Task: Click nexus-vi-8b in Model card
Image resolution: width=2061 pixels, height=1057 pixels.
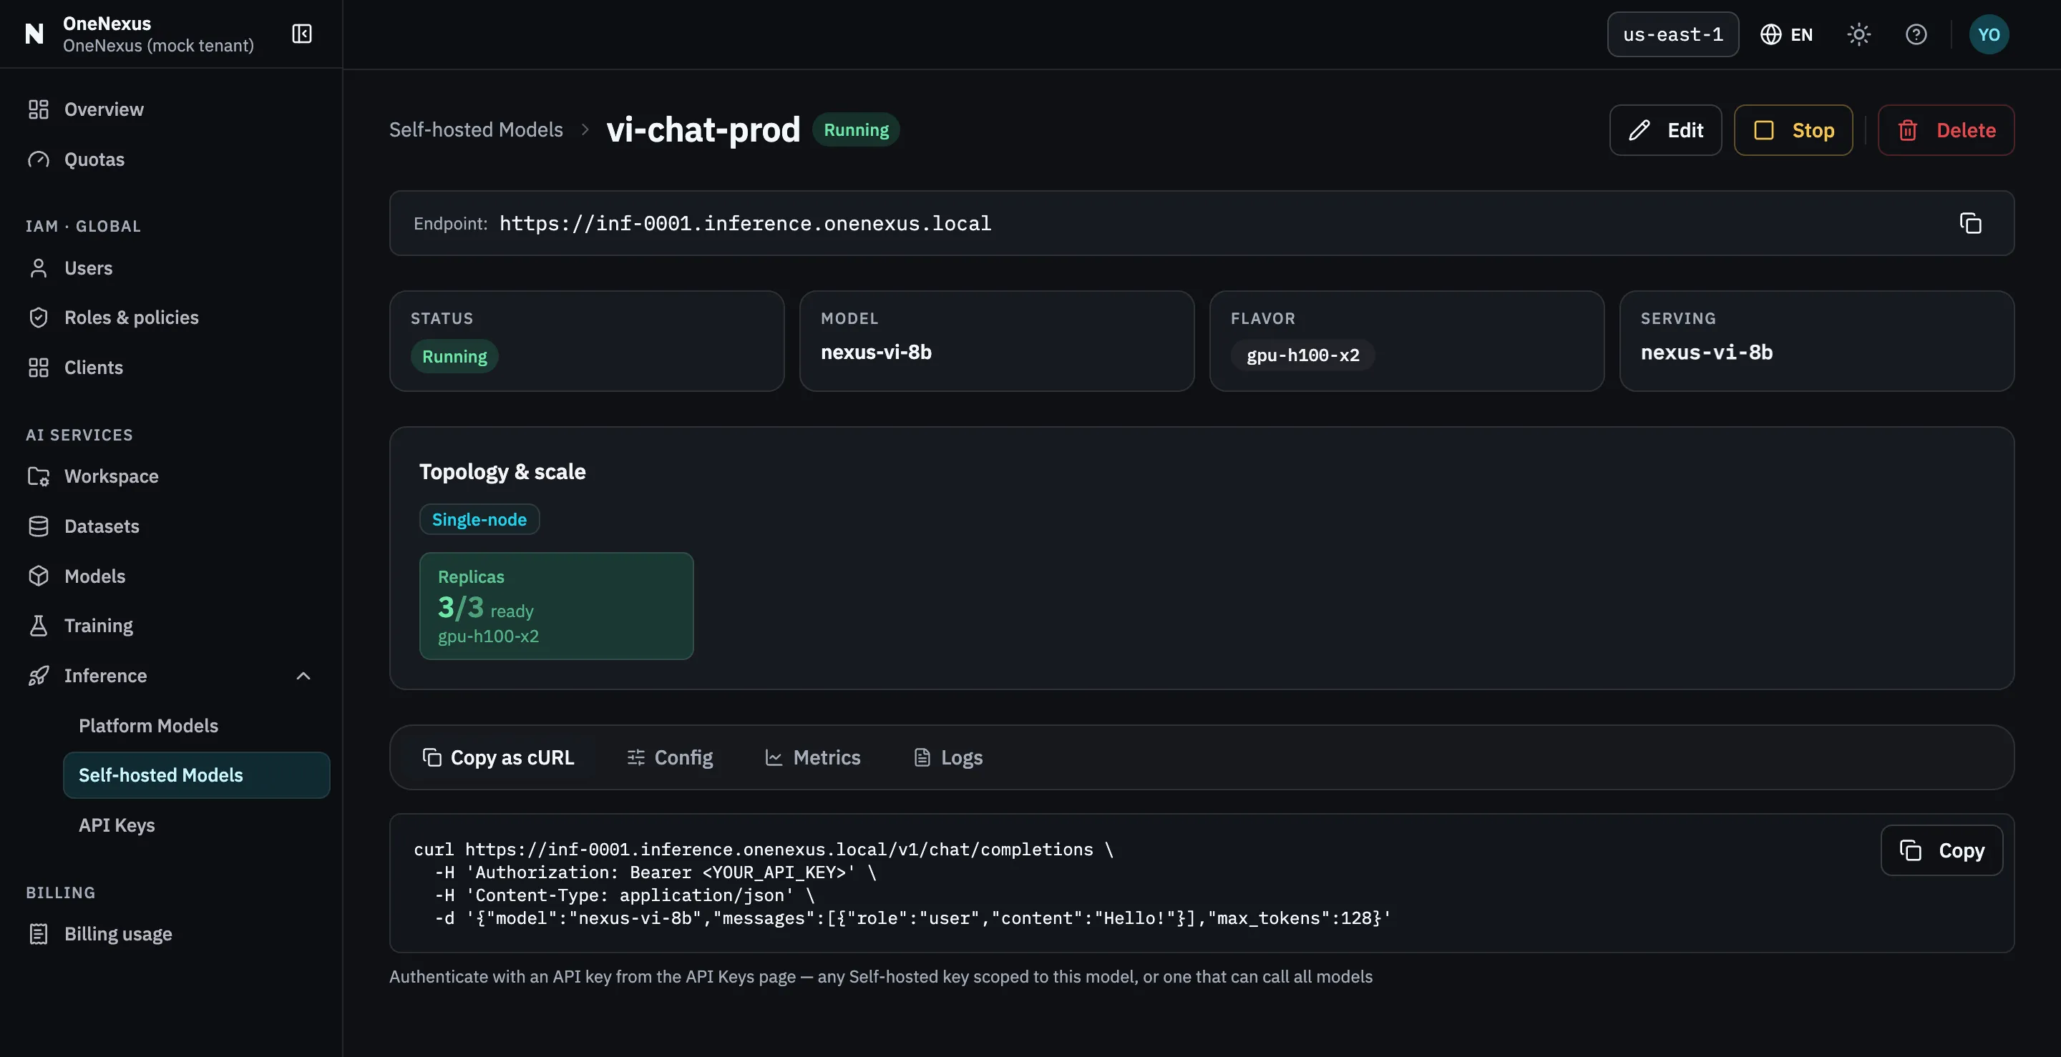Action: click(876, 352)
